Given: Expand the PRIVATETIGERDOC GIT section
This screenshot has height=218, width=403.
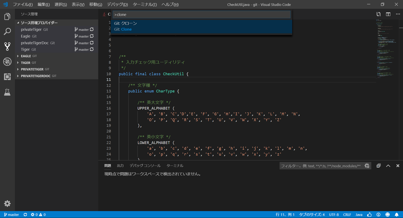Looking at the screenshot, I should [56, 76].
